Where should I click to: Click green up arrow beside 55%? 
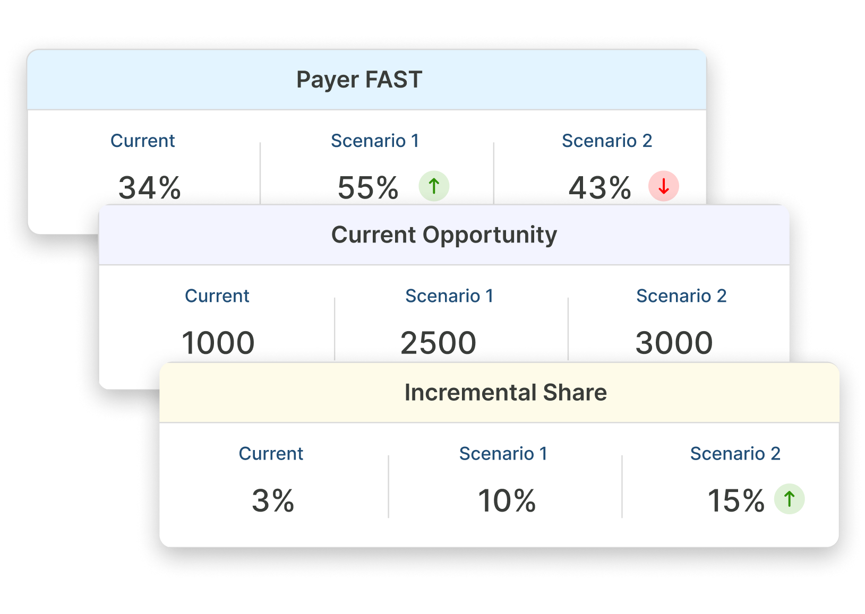[x=434, y=186]
